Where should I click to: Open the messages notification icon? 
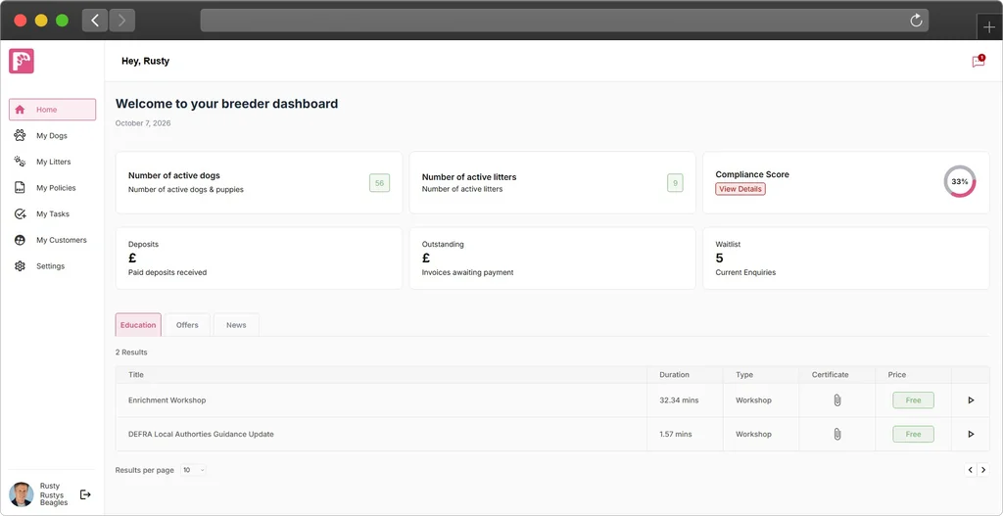(979, 62)
